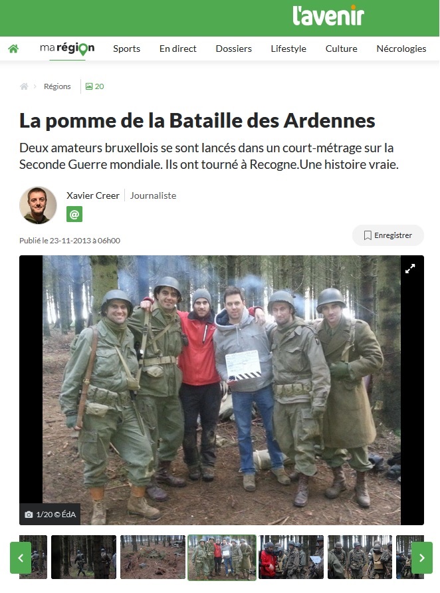Open Xavier Creer's author profile
This screenshot has height=593, width=440.
[x=93, y=195]
